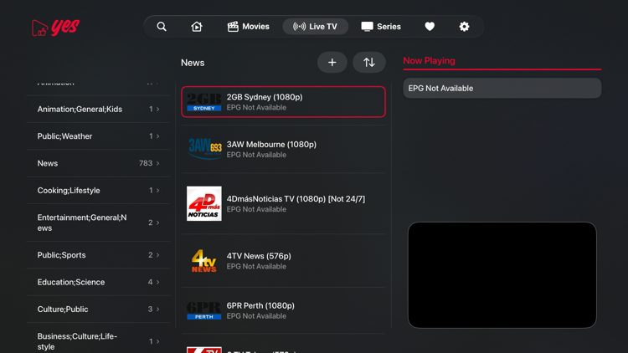Image resolution: width=628 pixels, height=353 pixels.
Task: Click the black video preview player
Action: point(502,275)
